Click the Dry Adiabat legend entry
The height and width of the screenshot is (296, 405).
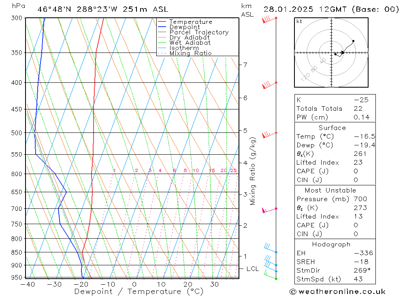tap(183, 38)
